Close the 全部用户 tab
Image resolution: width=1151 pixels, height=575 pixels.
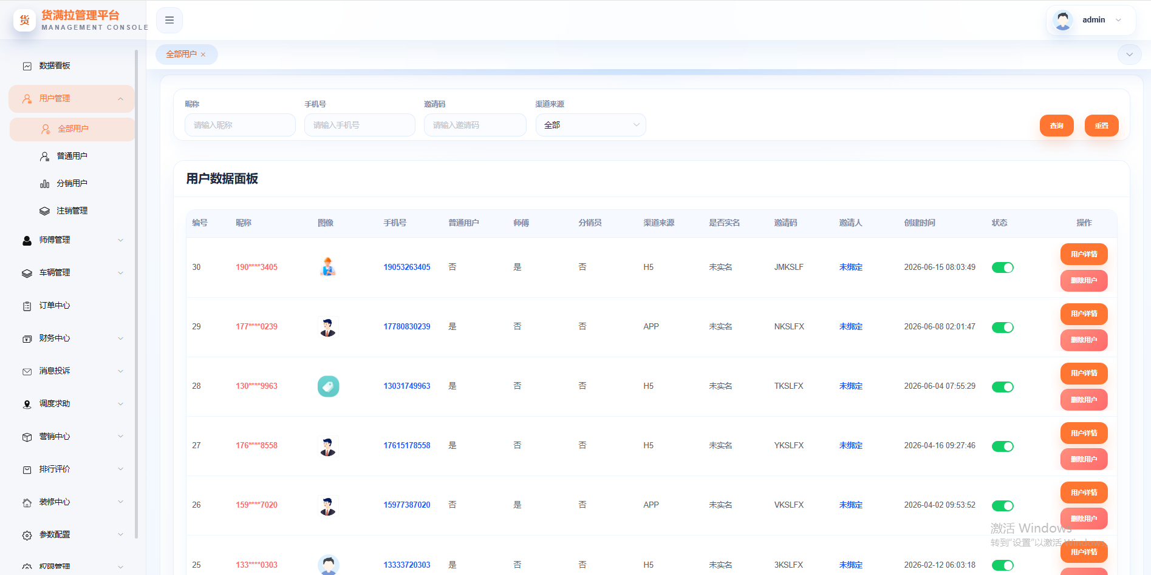pyautogui.click(x=203, y=55)
